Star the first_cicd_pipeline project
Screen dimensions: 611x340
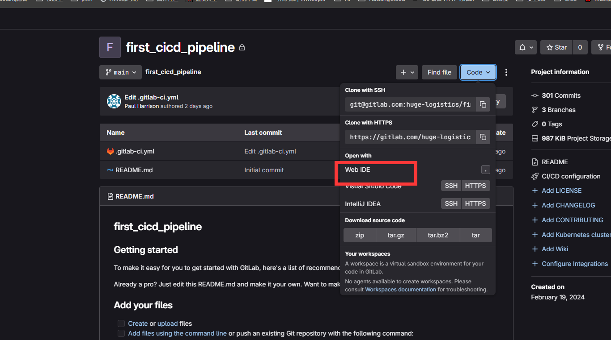pyautogui.click(x=556, y=47)
